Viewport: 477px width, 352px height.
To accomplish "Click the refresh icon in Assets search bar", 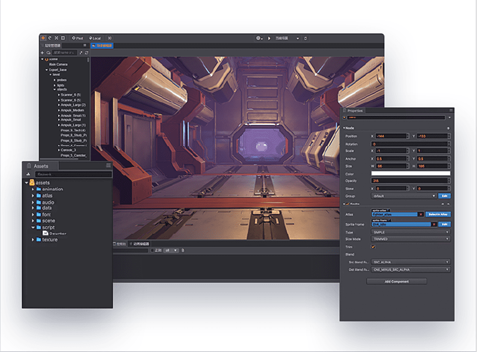I will (x=29, y=173).
